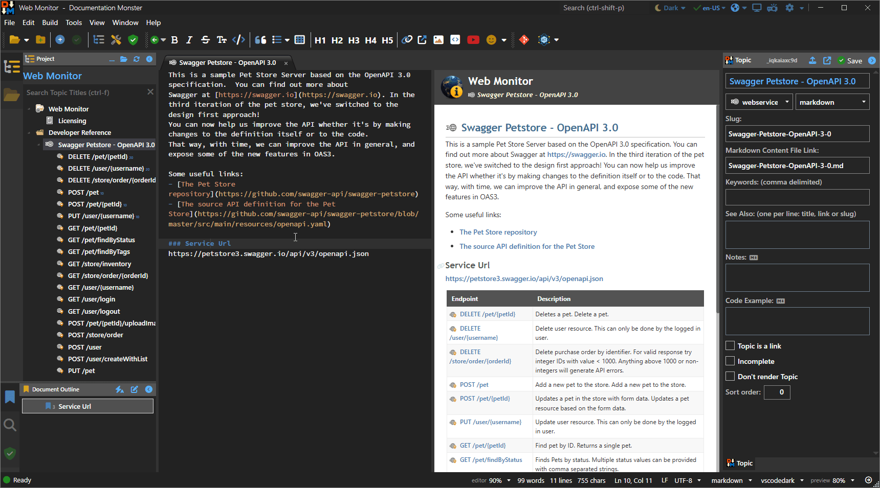
Task: Open the search sidebar magnifier icon
Action: pyautogui.click(x=10, y=425)
